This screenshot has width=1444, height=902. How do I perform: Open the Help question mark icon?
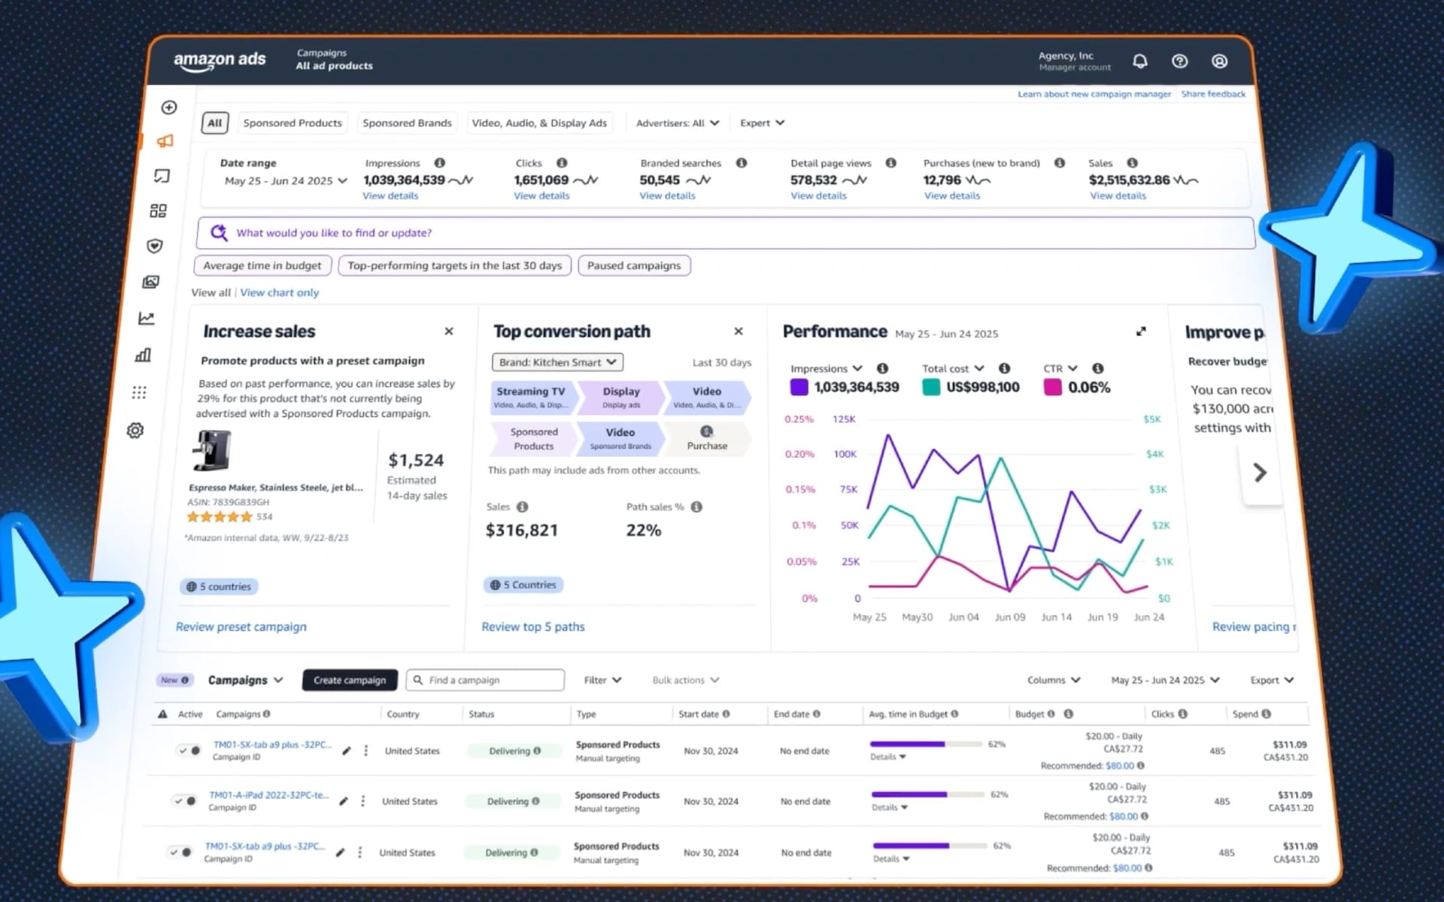(1179, 61)
